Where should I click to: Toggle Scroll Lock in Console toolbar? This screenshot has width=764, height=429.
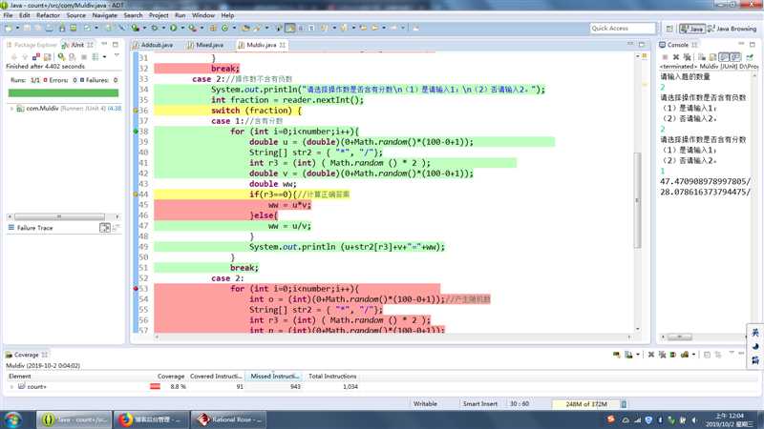coord(712,57)
